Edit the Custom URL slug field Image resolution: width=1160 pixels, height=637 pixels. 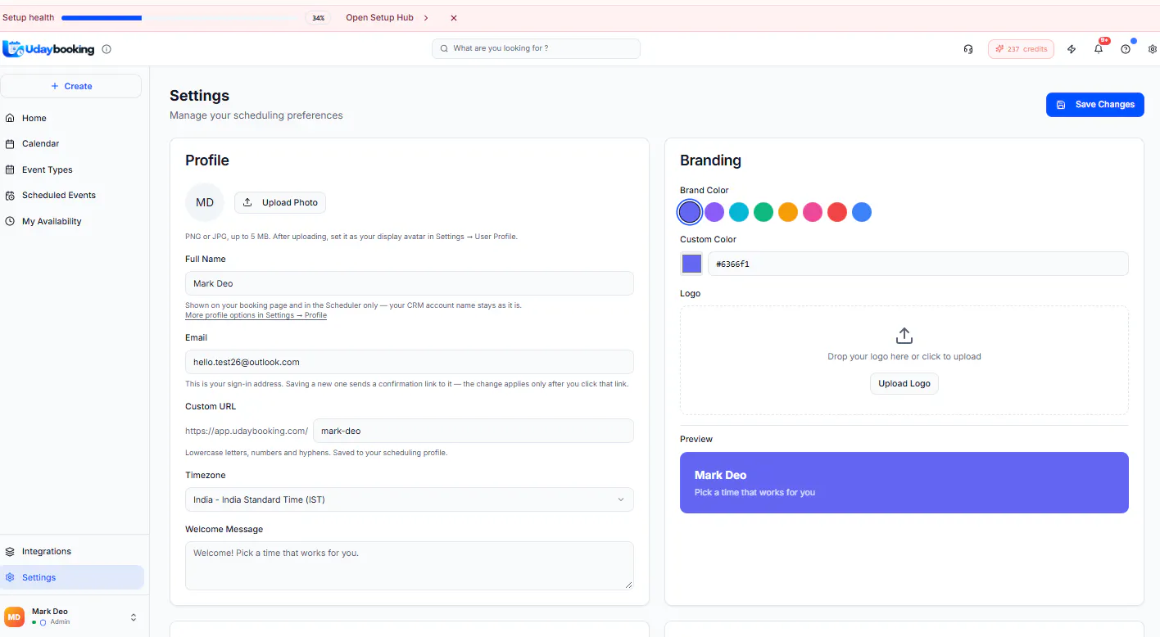[474, 431]
